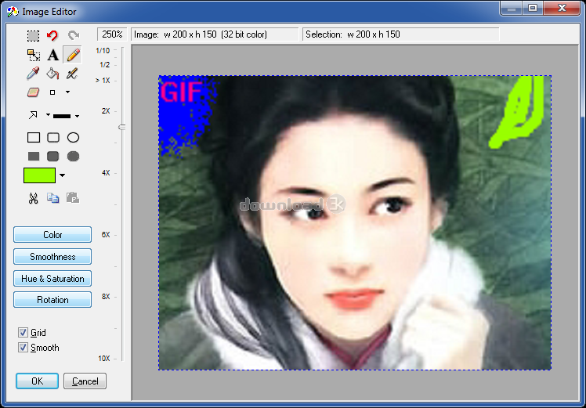
Task: Click the scissors Cut icon
Action: (x=33, y=198)
